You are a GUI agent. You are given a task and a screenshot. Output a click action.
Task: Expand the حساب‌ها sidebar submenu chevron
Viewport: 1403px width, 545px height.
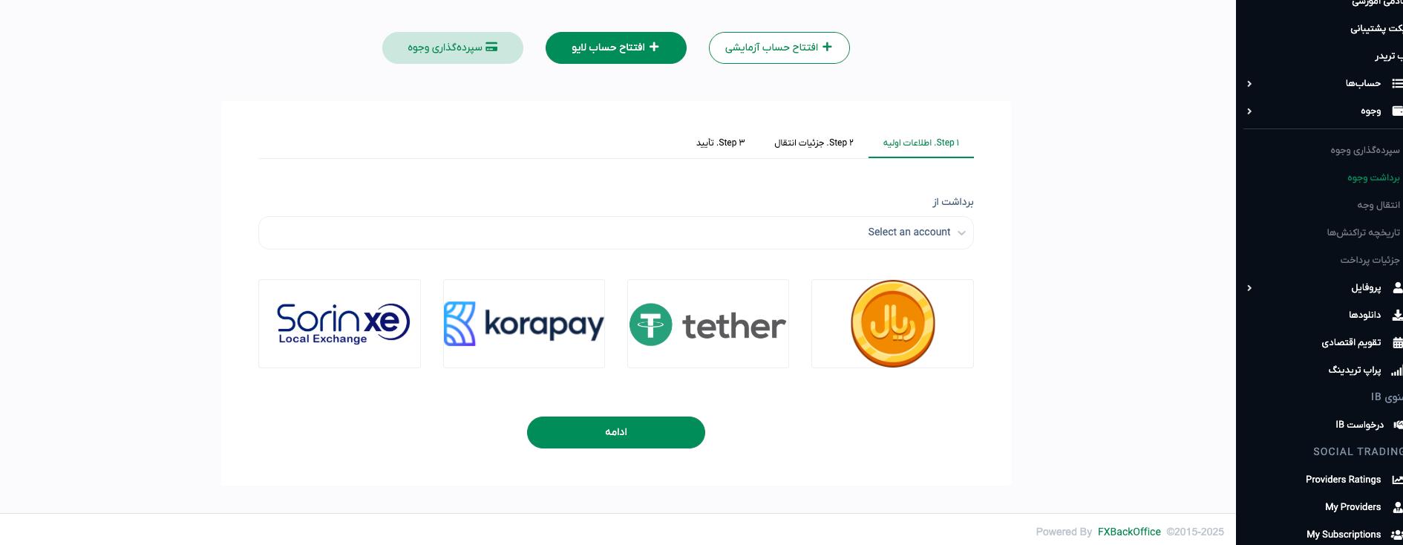tap(1249, 84)
